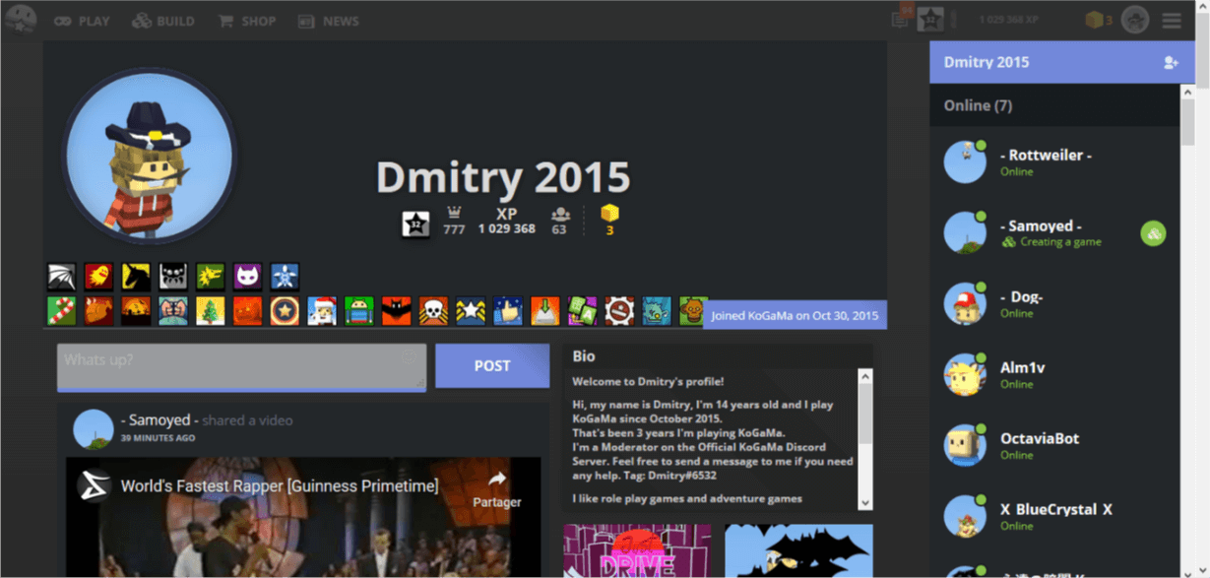Click the KoGaMa logo in the top bar
1210x578 pixels.
click(x=21, y=20)
